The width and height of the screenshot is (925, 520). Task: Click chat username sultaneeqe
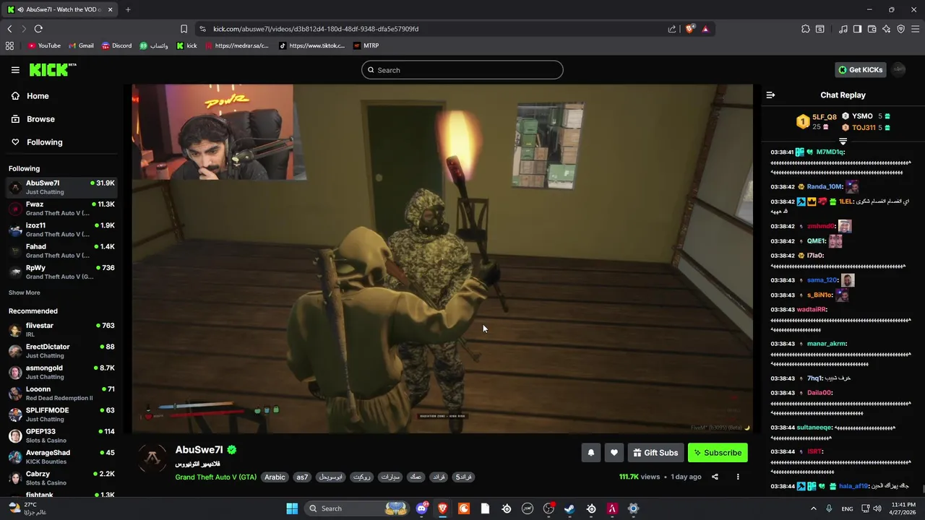[x=814, y=428]
